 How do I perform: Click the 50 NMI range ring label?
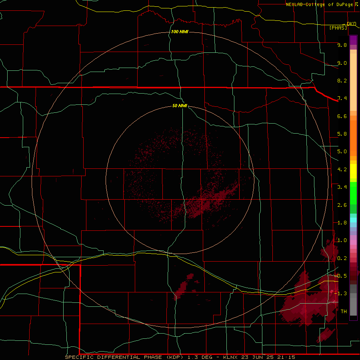[180, 106]
